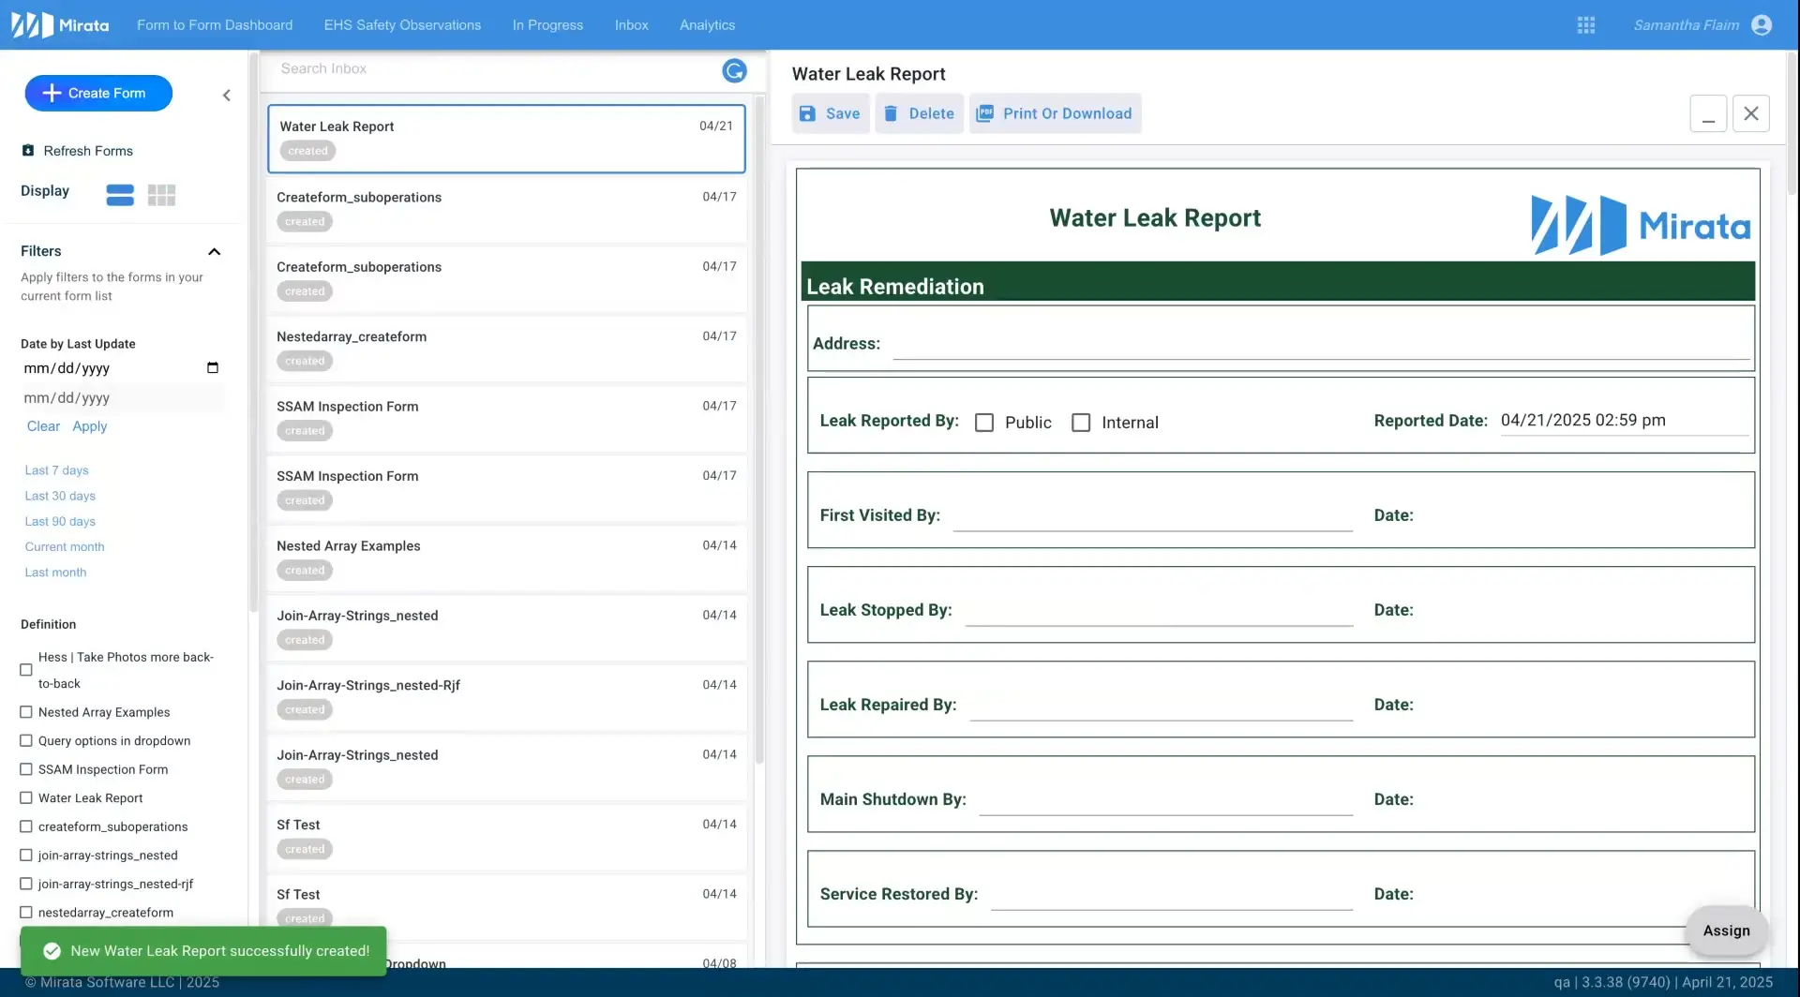Save the Water Leak Report form
The image size is (1800, 997).
(x=830, y=113)
